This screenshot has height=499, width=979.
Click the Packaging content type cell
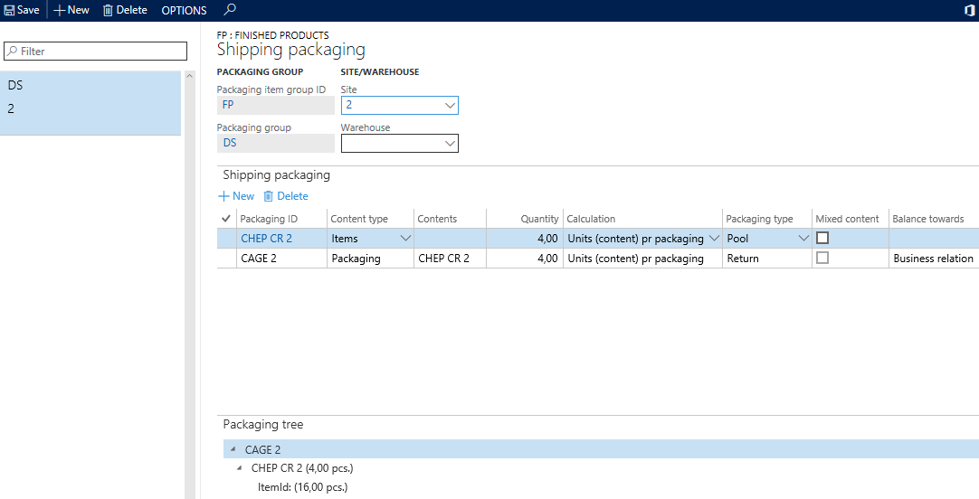click(x=370, y=259)
